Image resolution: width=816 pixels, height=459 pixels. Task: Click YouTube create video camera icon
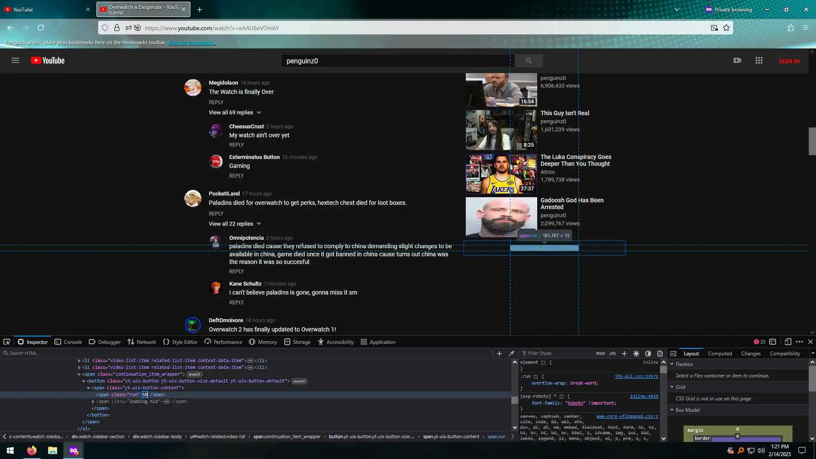click(737, 61)
